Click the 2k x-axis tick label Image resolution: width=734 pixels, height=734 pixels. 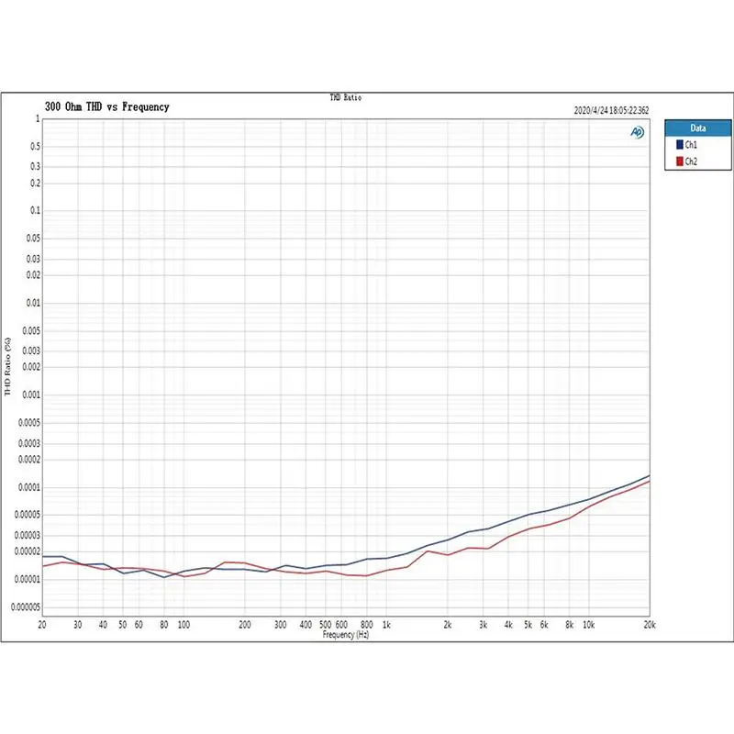(x=448, y=625)
